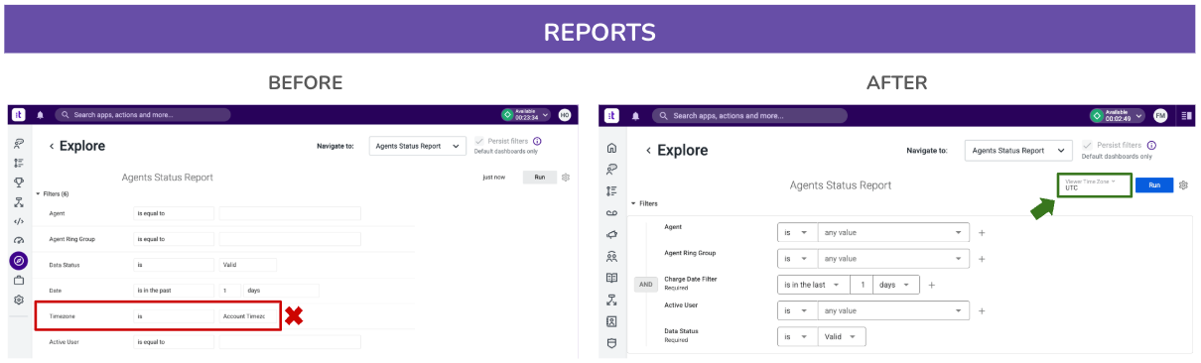Go back using chevron beside Explore in BEFORE
1201x363 pixels.
coord(52,146)
